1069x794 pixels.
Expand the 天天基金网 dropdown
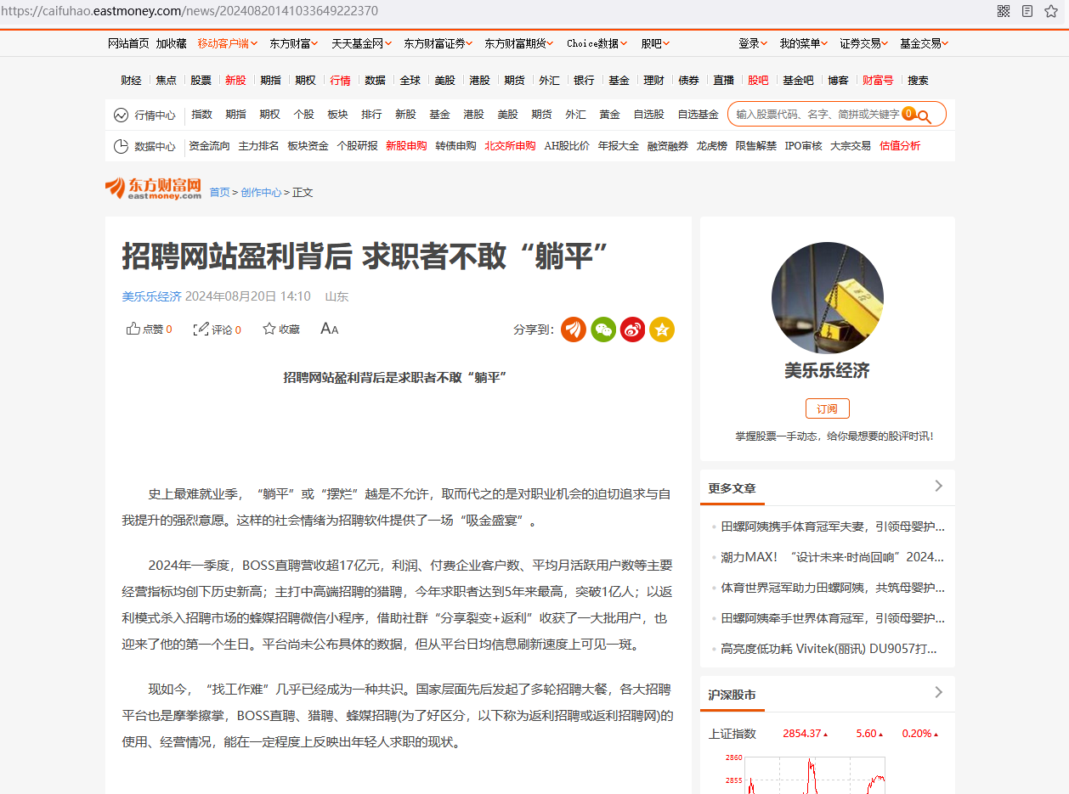(361, 43)
